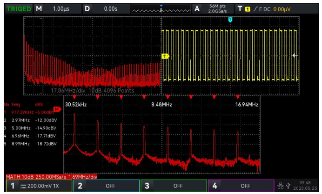This screenshot has width=322, height=194.
Task: Click the yellow channel 1 trigger source badge
Action: point(248,9)
